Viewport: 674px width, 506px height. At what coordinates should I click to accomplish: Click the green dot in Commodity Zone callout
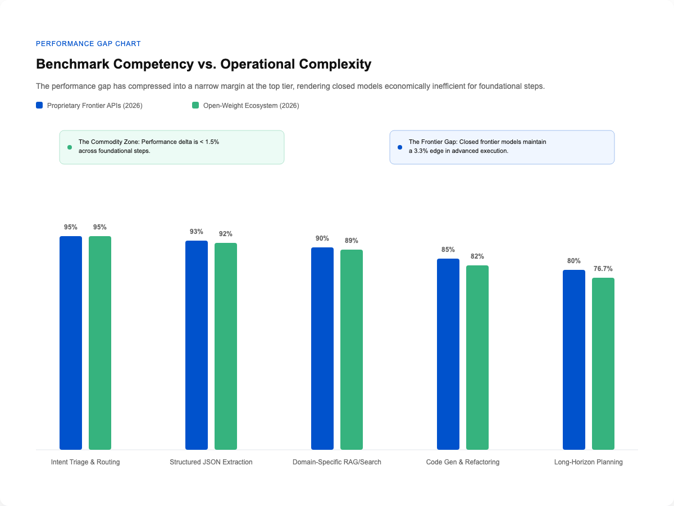[x=70, y=147]
